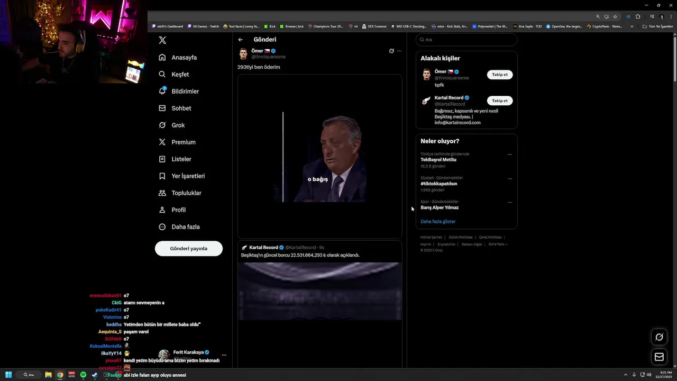Image resolution: width=677 pixels, height=381 pixels.
Task: Open Grok from sidebar
Action: pos(171,125)
